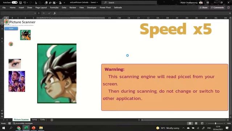The image size is (232, 131).
Task: Open the File menu
Action: pyautogui.click(x=4, y=8)
